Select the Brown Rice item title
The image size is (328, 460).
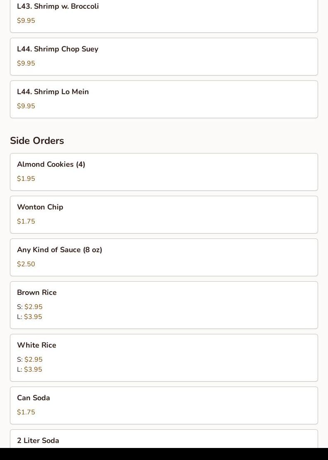37,292
